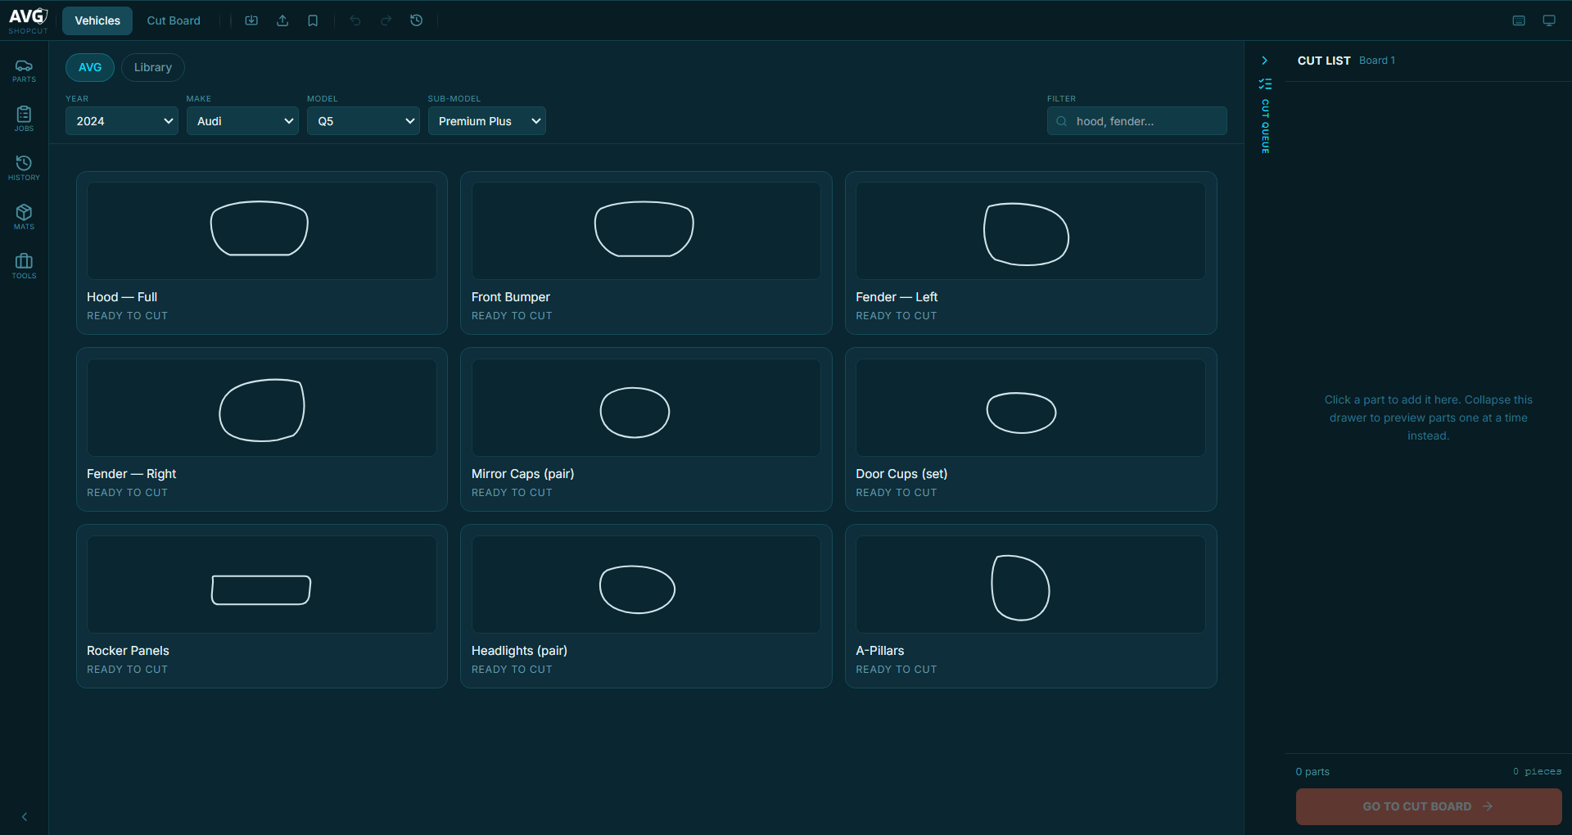Viewport: 1572px width, 835px height.
Task: Click the monitor display icon
Action: tap(1549, 20)
